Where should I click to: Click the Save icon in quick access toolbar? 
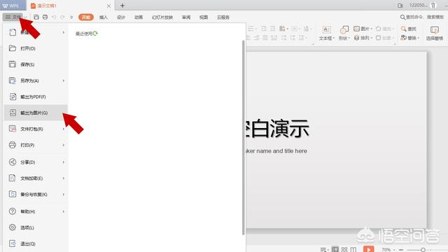36,17
